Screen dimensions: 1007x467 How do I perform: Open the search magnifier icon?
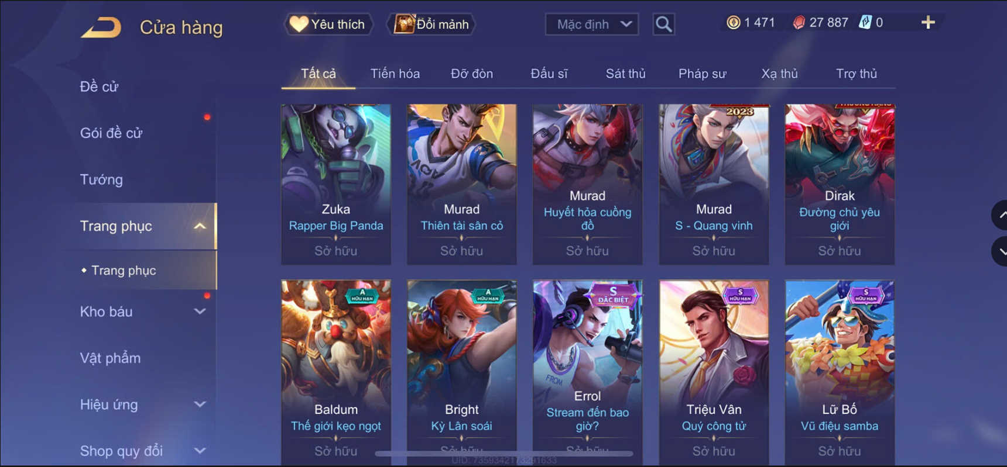coord(663,25)
